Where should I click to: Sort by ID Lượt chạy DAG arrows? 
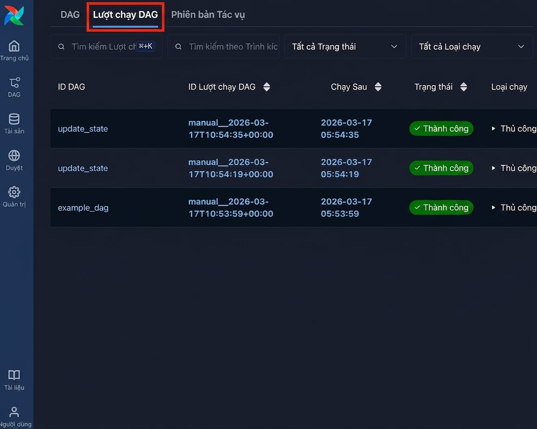tap(267, 87)
